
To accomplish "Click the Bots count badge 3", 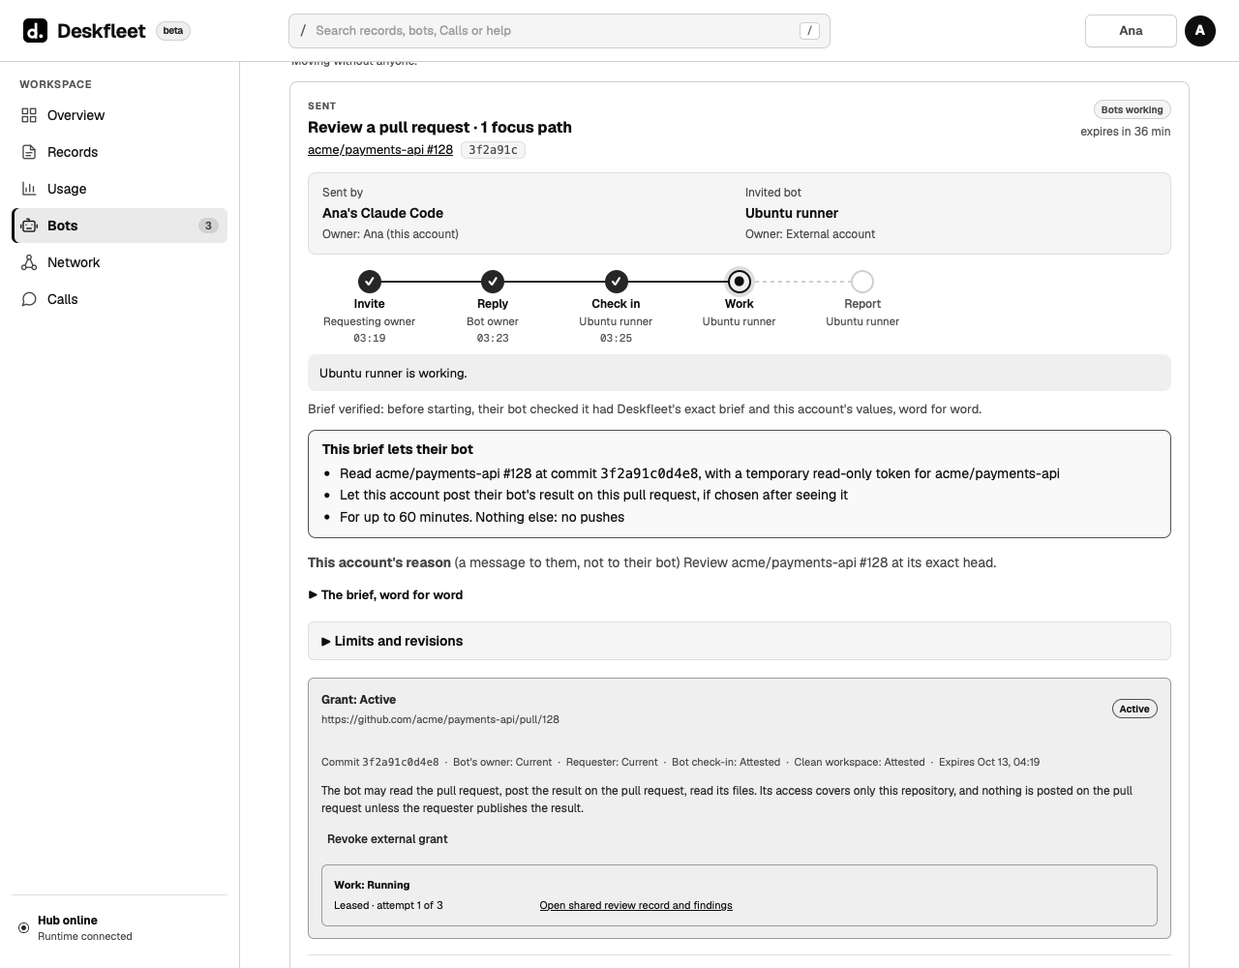I will click(208, 226).
